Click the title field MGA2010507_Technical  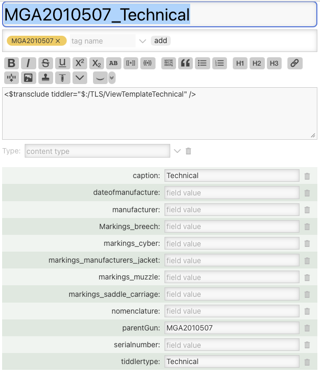click(160, 15)
